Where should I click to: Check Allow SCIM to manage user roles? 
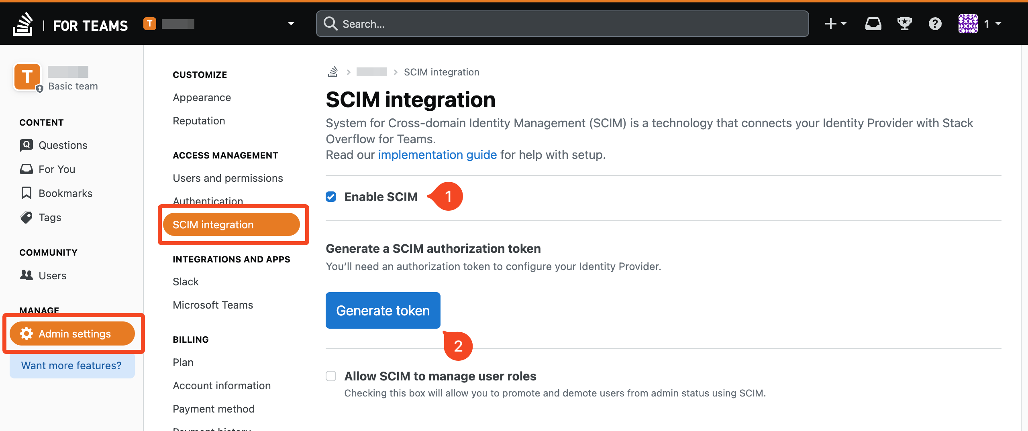pyautogui.click(x=331, y=376)
